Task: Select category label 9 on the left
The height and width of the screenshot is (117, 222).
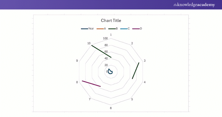Action: click(77, 61)
